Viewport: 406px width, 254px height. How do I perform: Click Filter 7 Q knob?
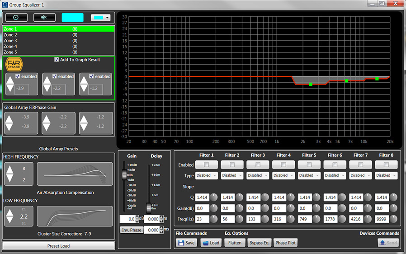368,198
